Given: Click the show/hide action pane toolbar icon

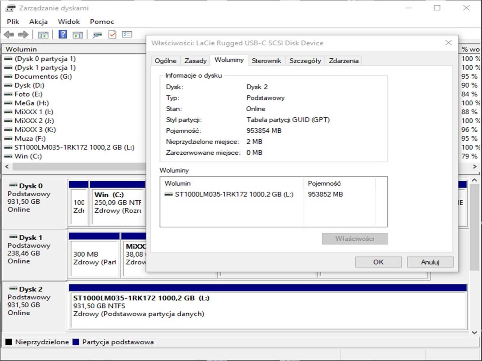Looking at the screenshot, I should [78, 35].
